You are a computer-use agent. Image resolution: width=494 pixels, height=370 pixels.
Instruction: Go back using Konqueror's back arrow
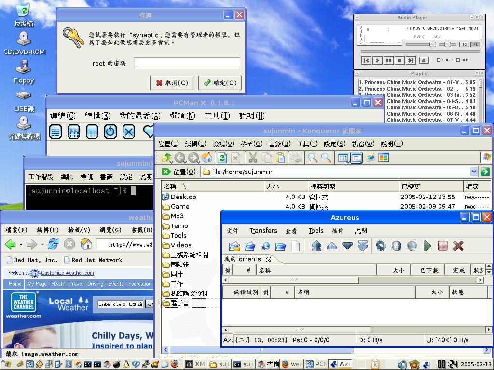tap(180, 158)
